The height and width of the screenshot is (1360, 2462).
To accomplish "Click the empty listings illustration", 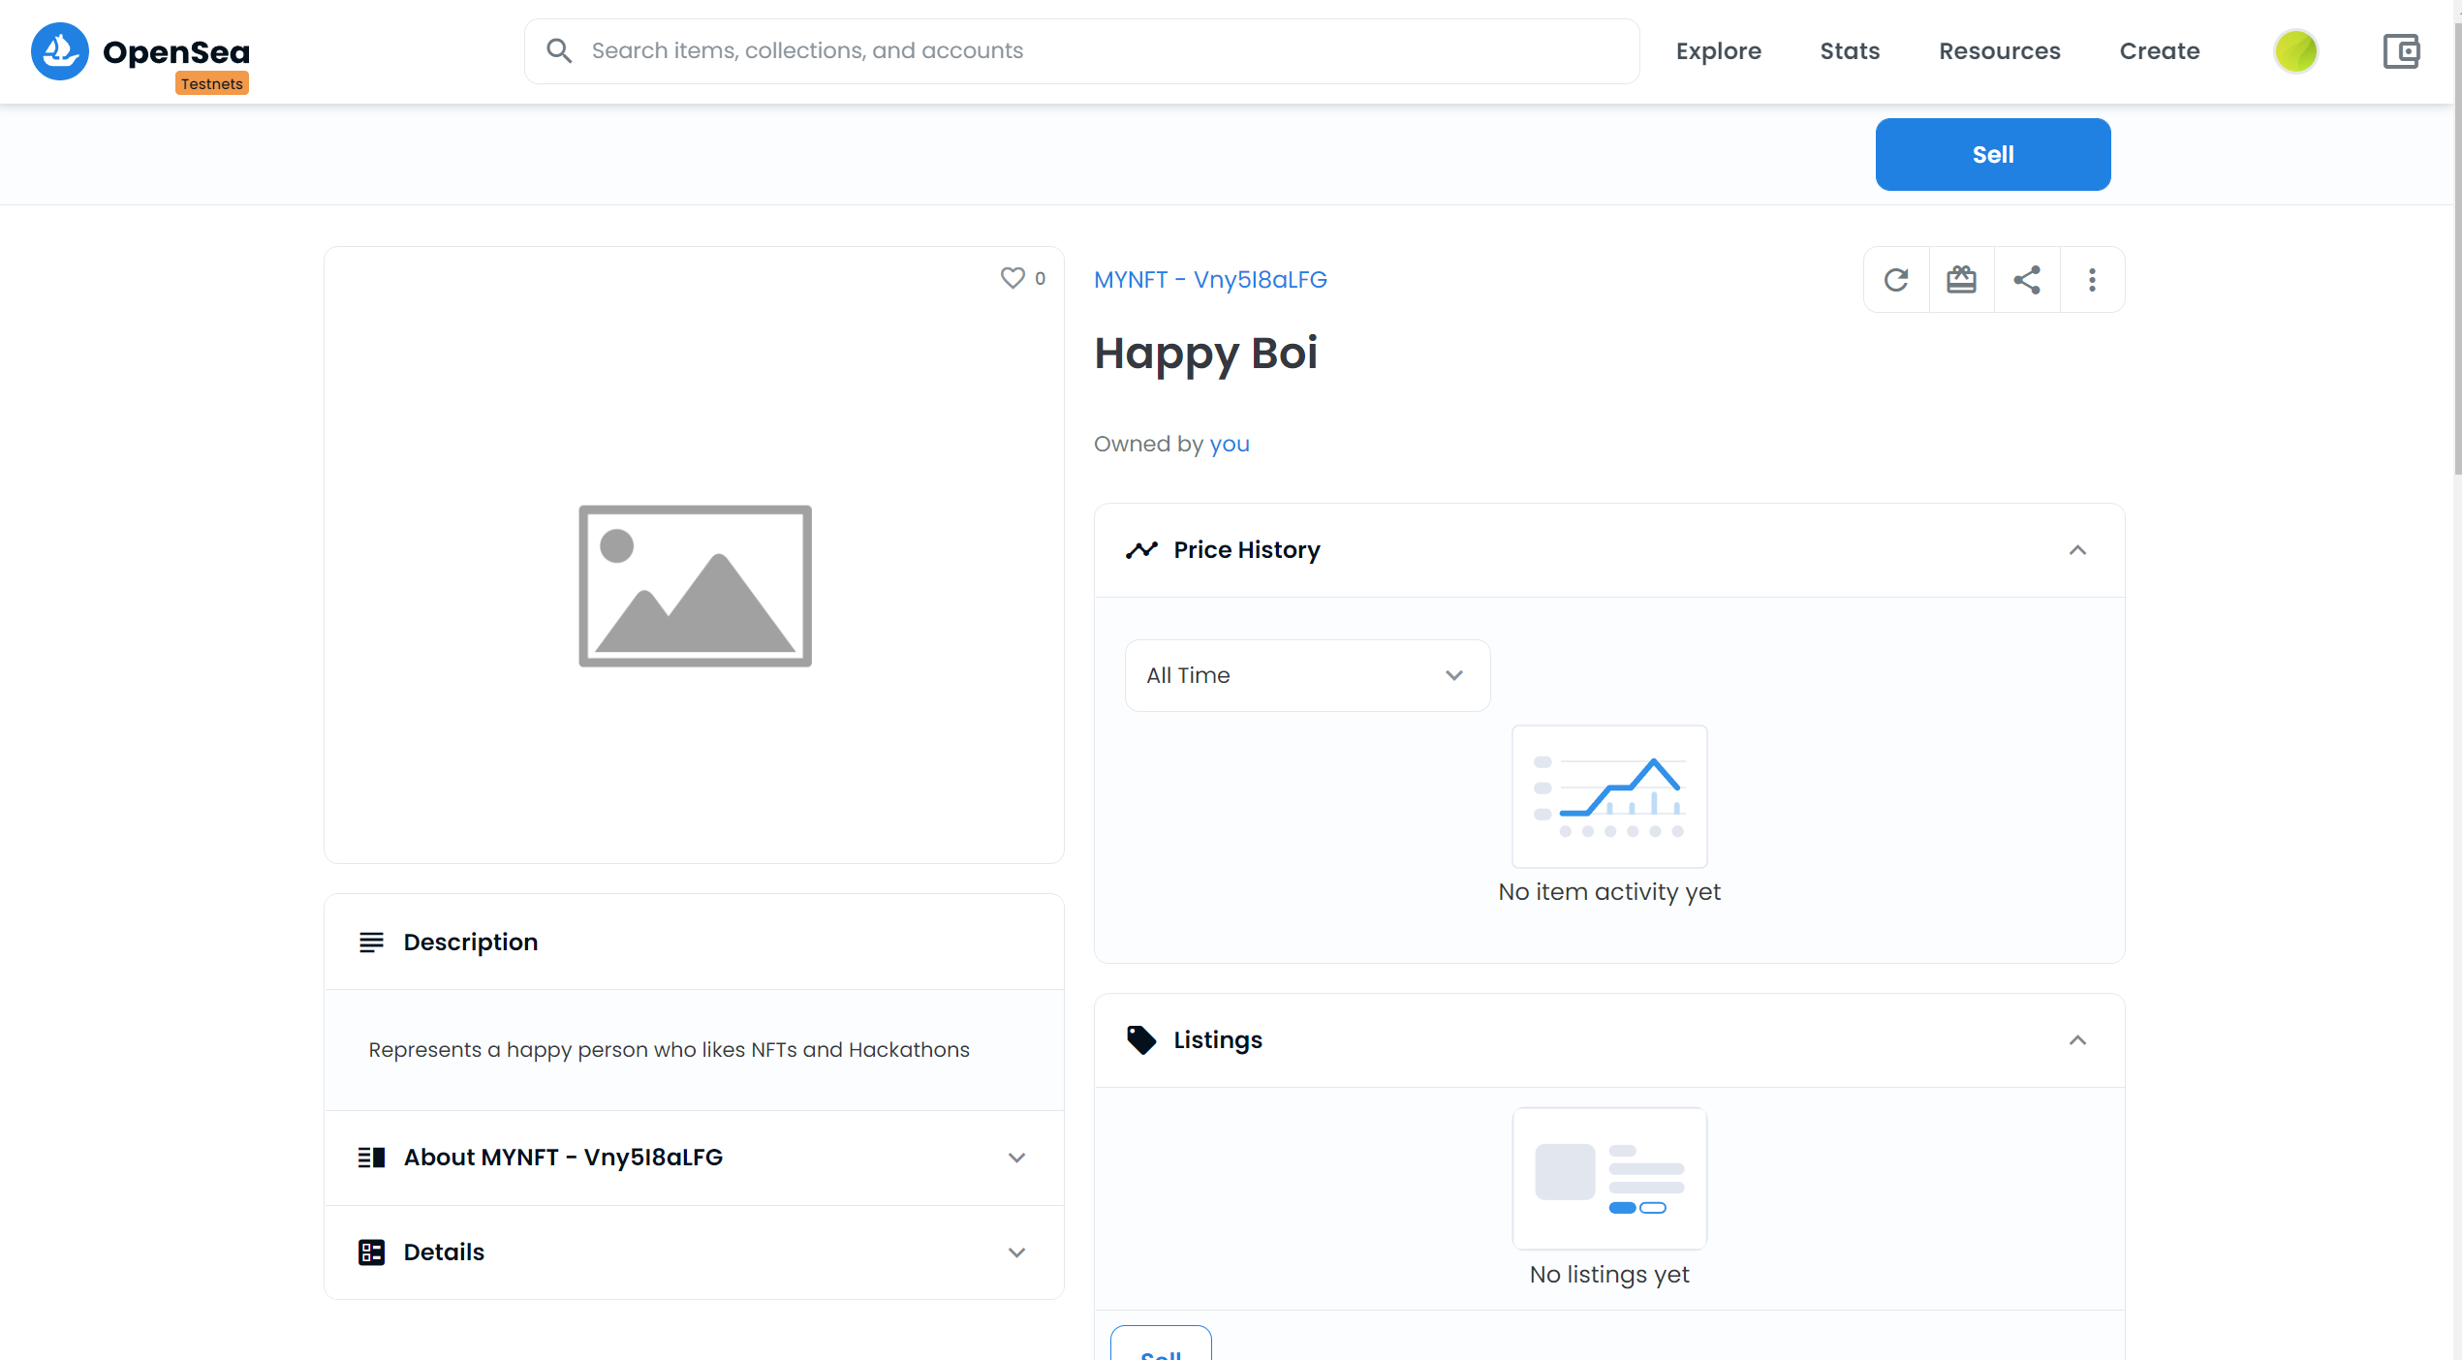I will coord(1609,1179).
